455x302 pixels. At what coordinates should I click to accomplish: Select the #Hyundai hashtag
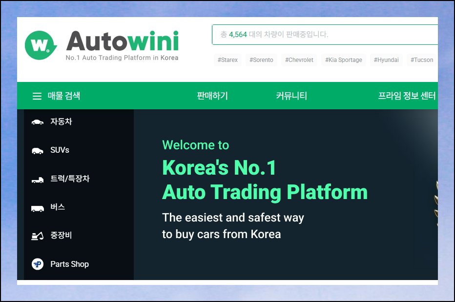pos(386,60)
